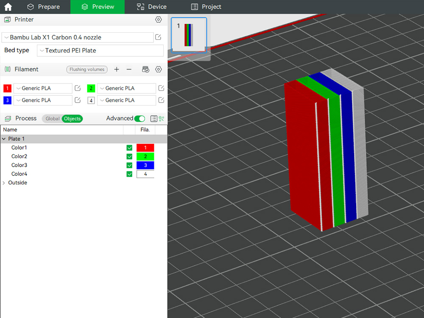Expand the Outside tree node
Screen dimensions: 424x318
point(4,182)
